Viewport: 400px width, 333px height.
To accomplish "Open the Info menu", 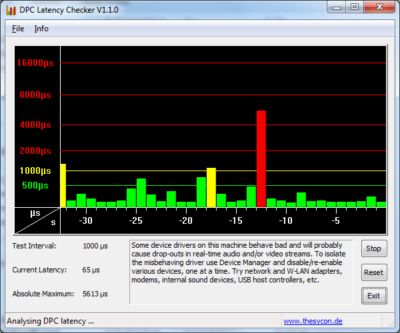I will coord(41,29).
